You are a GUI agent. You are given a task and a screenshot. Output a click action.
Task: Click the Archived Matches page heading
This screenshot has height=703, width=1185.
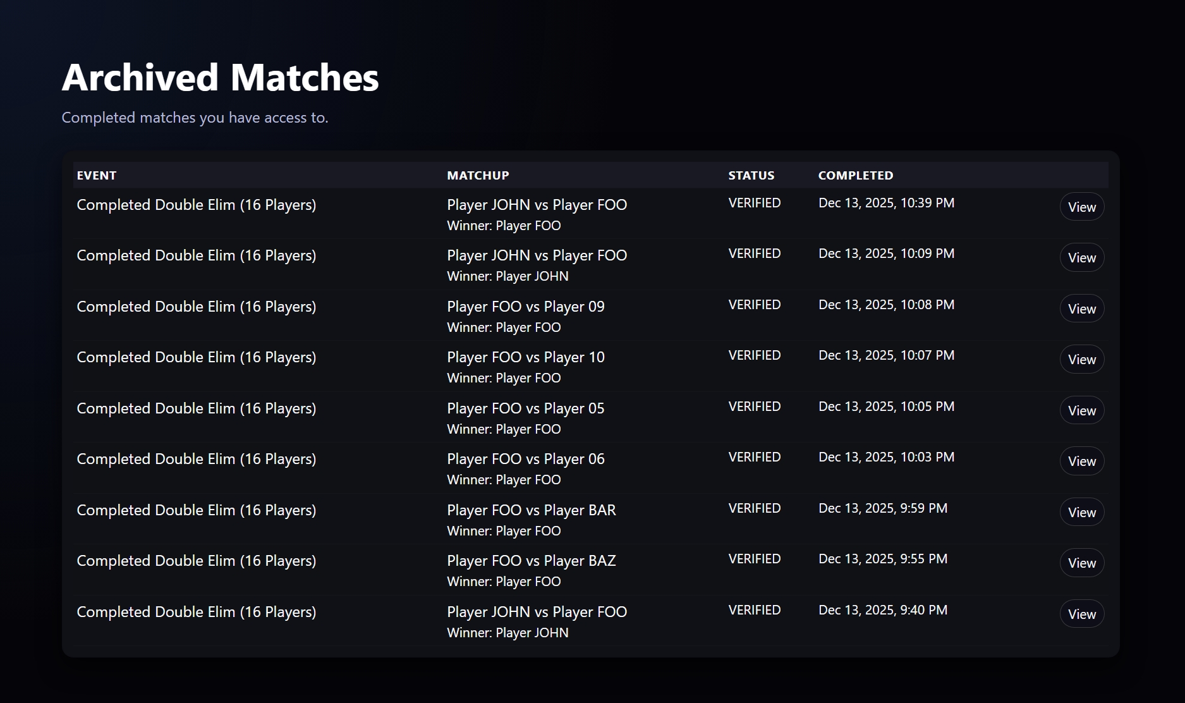click(220, 78)
